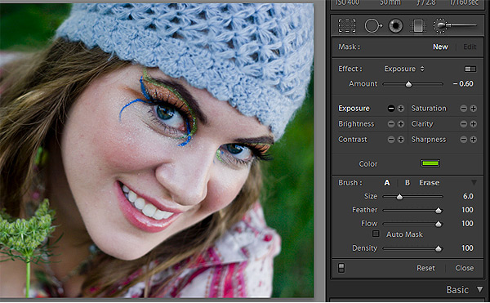Image resolution: width=490 pixels, height=303 pixels.
Task: Increase Sharpness with plus button
Action: point(473,140)
